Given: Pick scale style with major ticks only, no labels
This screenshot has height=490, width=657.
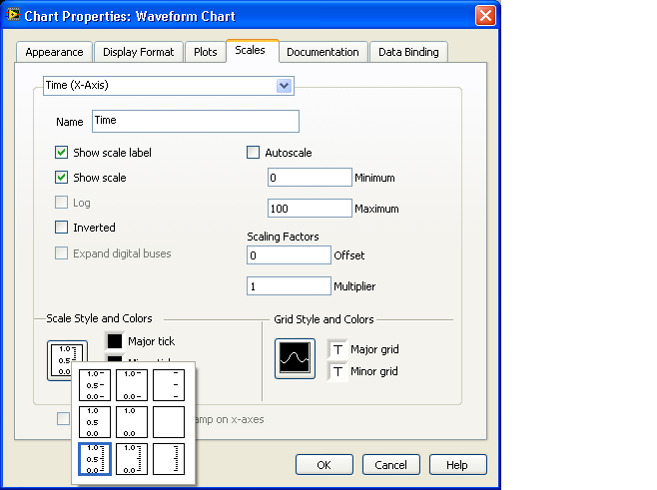Looking at the screenshot, I should pos(172,384).
